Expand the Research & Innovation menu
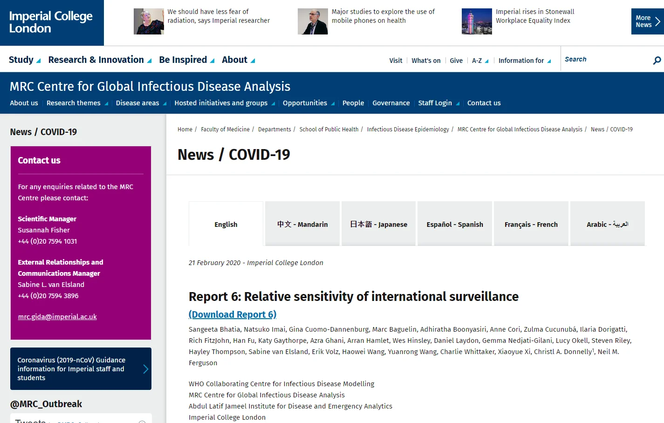Screen dimensions: 664x423 [x=100, y=60]
